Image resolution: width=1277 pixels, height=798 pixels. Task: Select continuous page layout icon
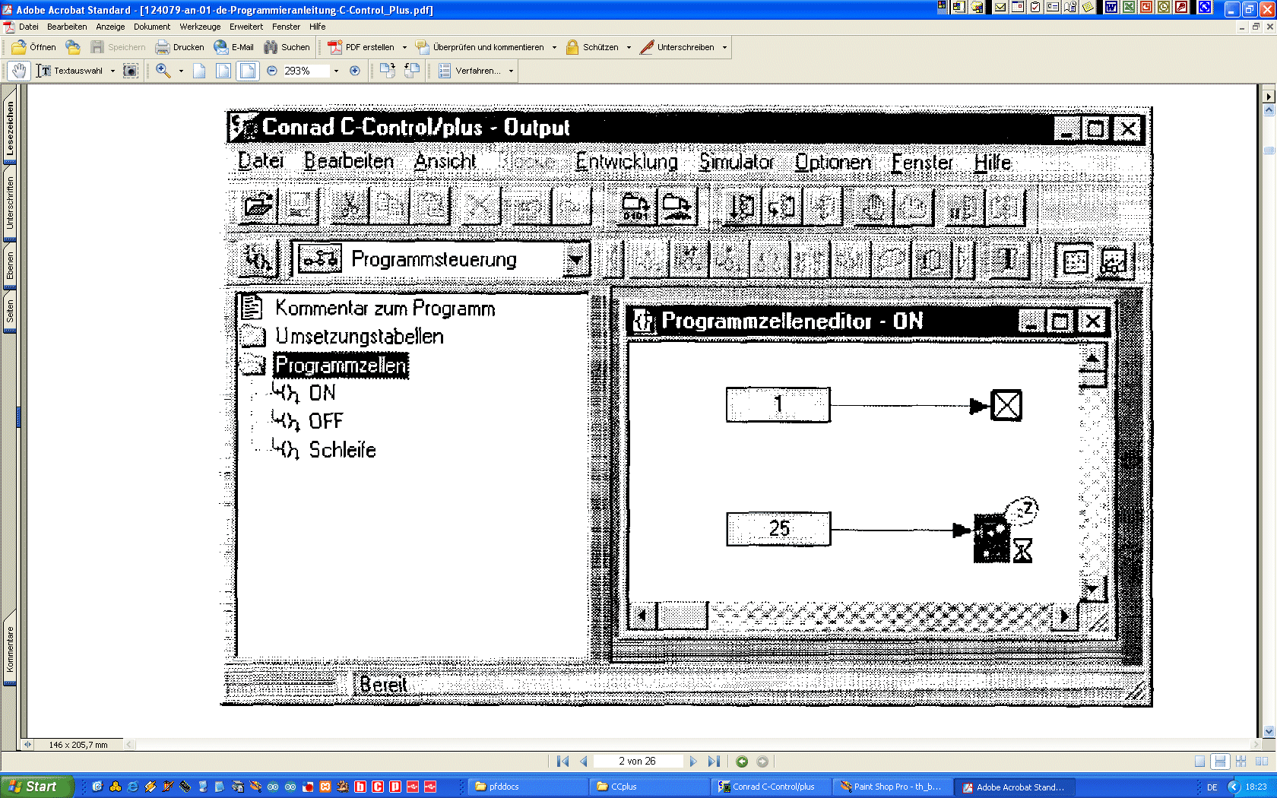(1220, 761)
